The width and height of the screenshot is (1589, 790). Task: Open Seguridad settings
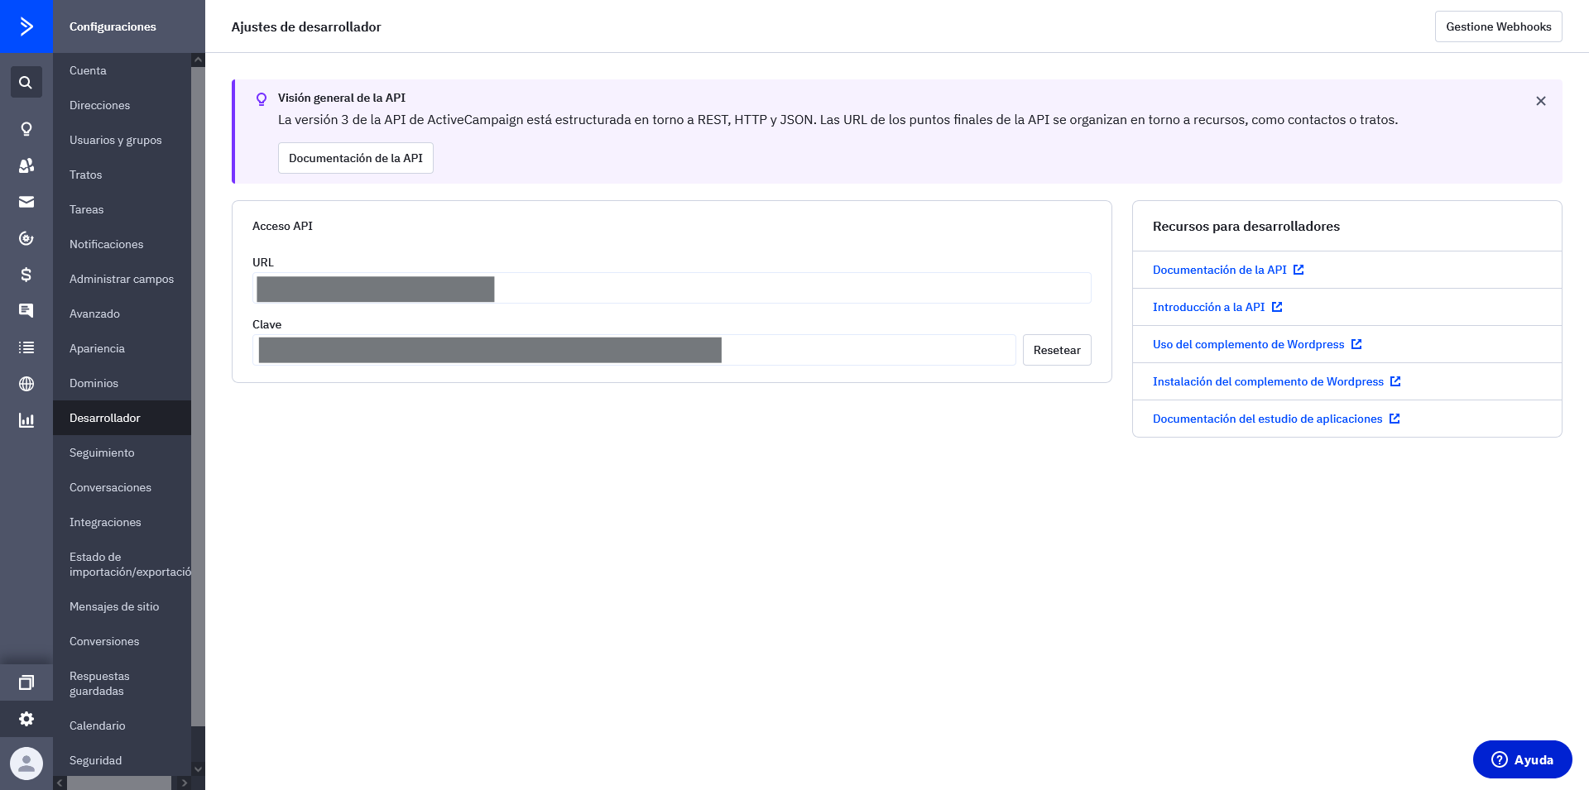coord(122,760)
